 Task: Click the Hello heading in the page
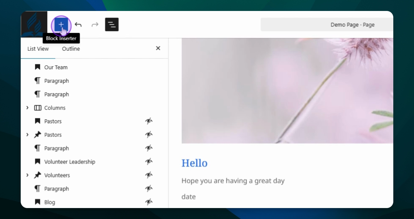tap(195, 163)
